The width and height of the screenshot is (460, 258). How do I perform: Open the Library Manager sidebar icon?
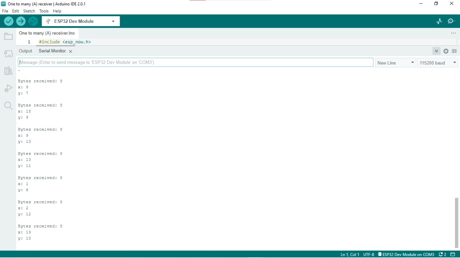[x=8, y=71]
